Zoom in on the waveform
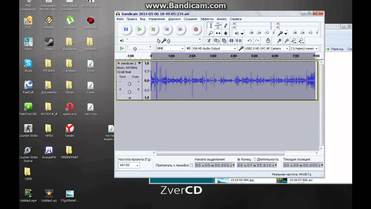 [x=279, y=41]
